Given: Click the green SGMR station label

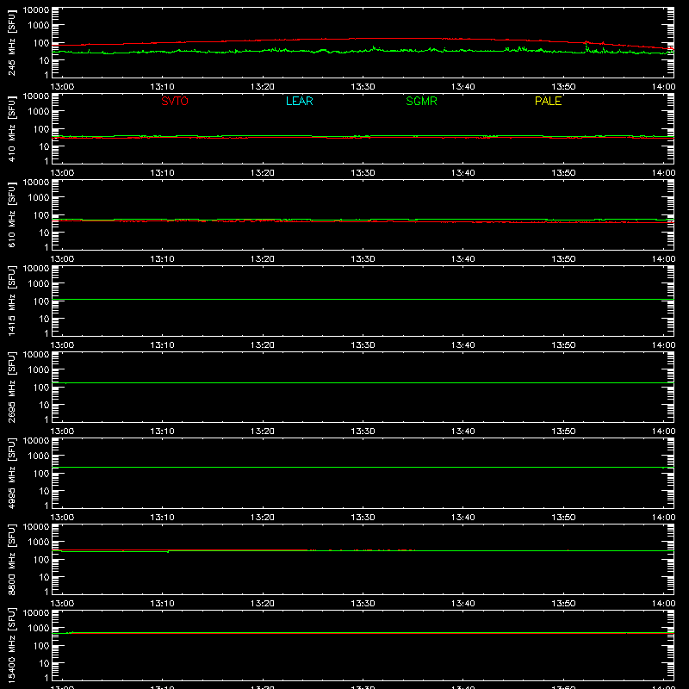Looking at the screenshot, I should coord(421,101).
